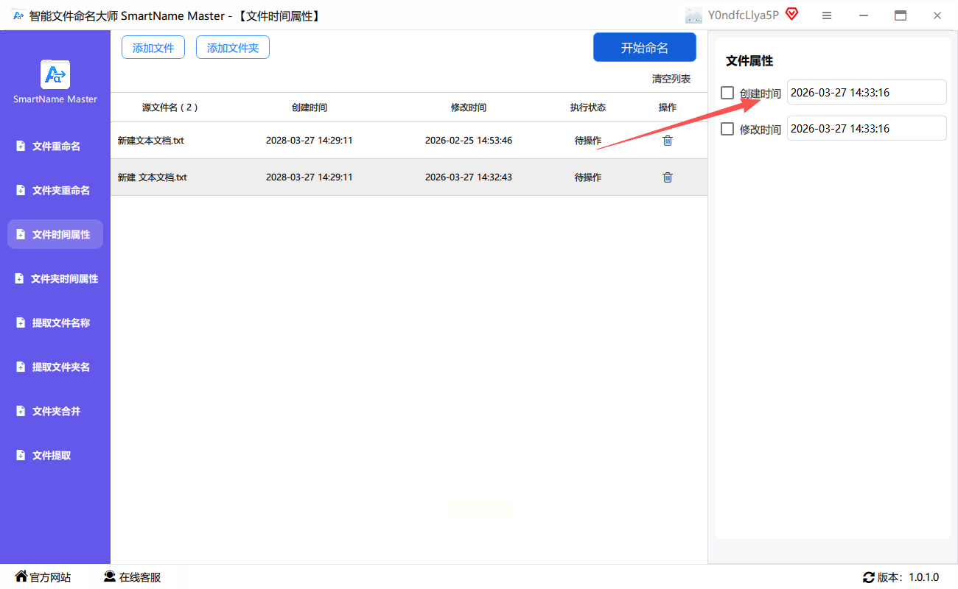Select the file 新建文本文档.txt
Image resolution: width=958 pixels, height=589 pixels.
pos(151,141)
